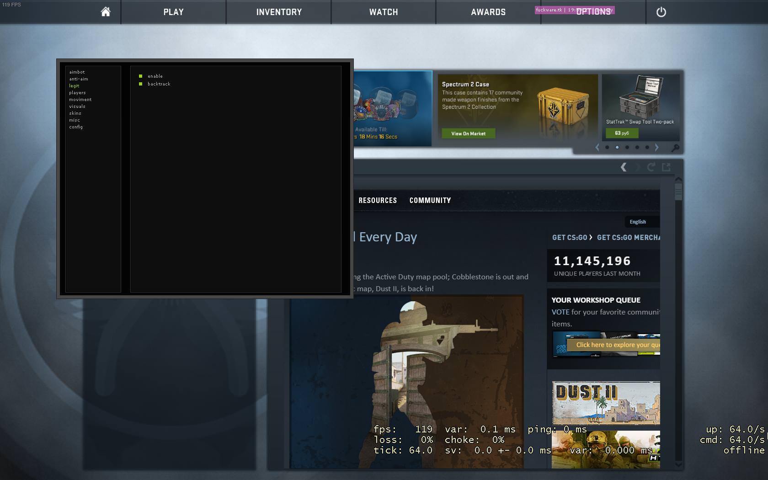Viewport: 768px width, 480px height.
Task: Toggle the enable checkbox
Action: pyautogui.click(x=140, y=76)
